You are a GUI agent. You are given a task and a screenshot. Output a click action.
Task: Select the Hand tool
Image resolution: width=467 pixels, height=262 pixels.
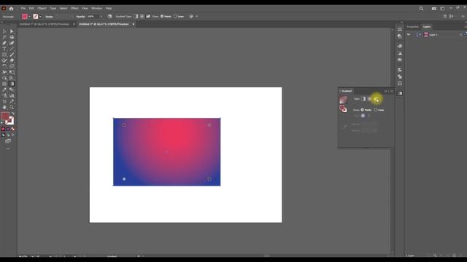[x=4, y=107]
